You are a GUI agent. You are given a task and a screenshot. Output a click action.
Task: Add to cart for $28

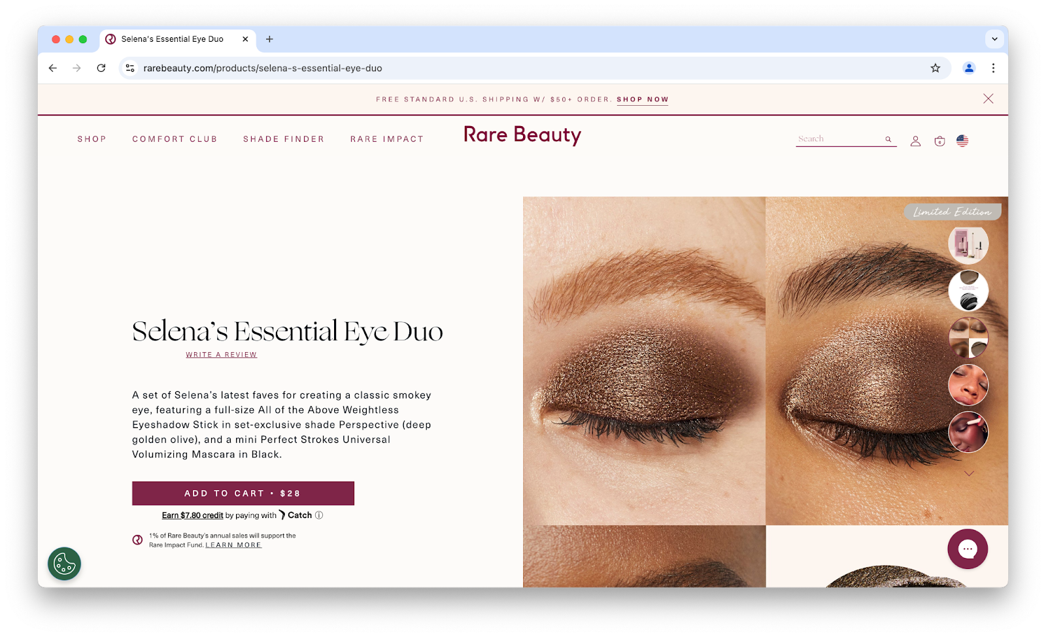pyautogui.click(x=243, y=493)
